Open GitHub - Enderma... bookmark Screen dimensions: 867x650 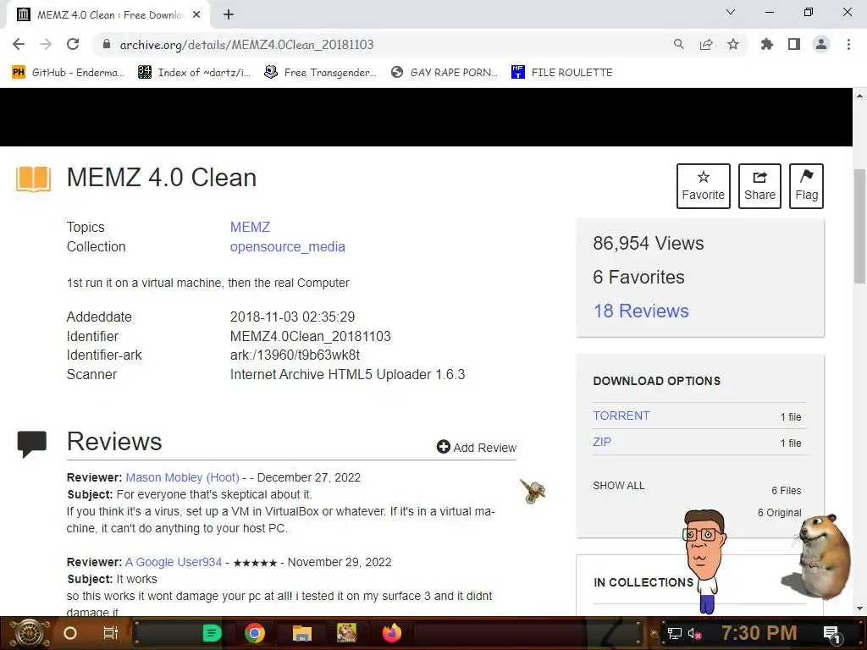(x=68, y=72)
